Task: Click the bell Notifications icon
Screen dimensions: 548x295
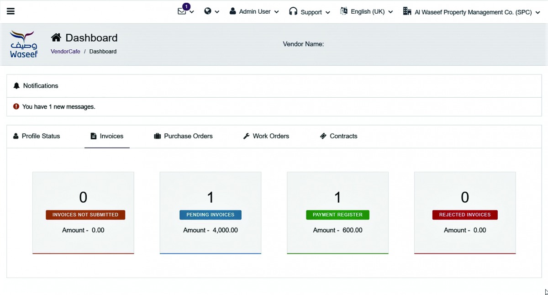Action: (16, 86)
